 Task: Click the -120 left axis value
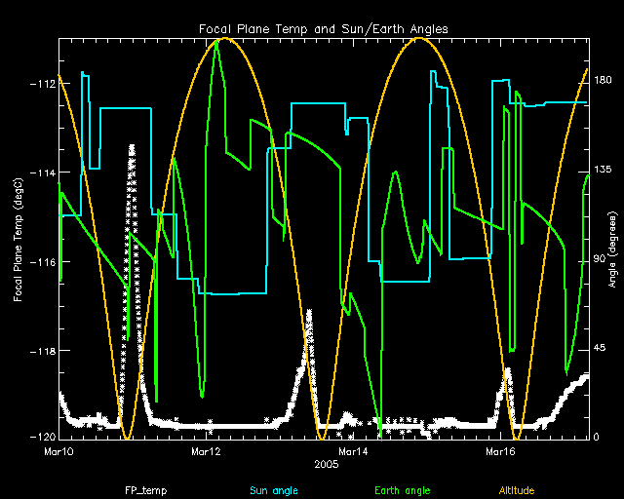click(x=43, y=437)
